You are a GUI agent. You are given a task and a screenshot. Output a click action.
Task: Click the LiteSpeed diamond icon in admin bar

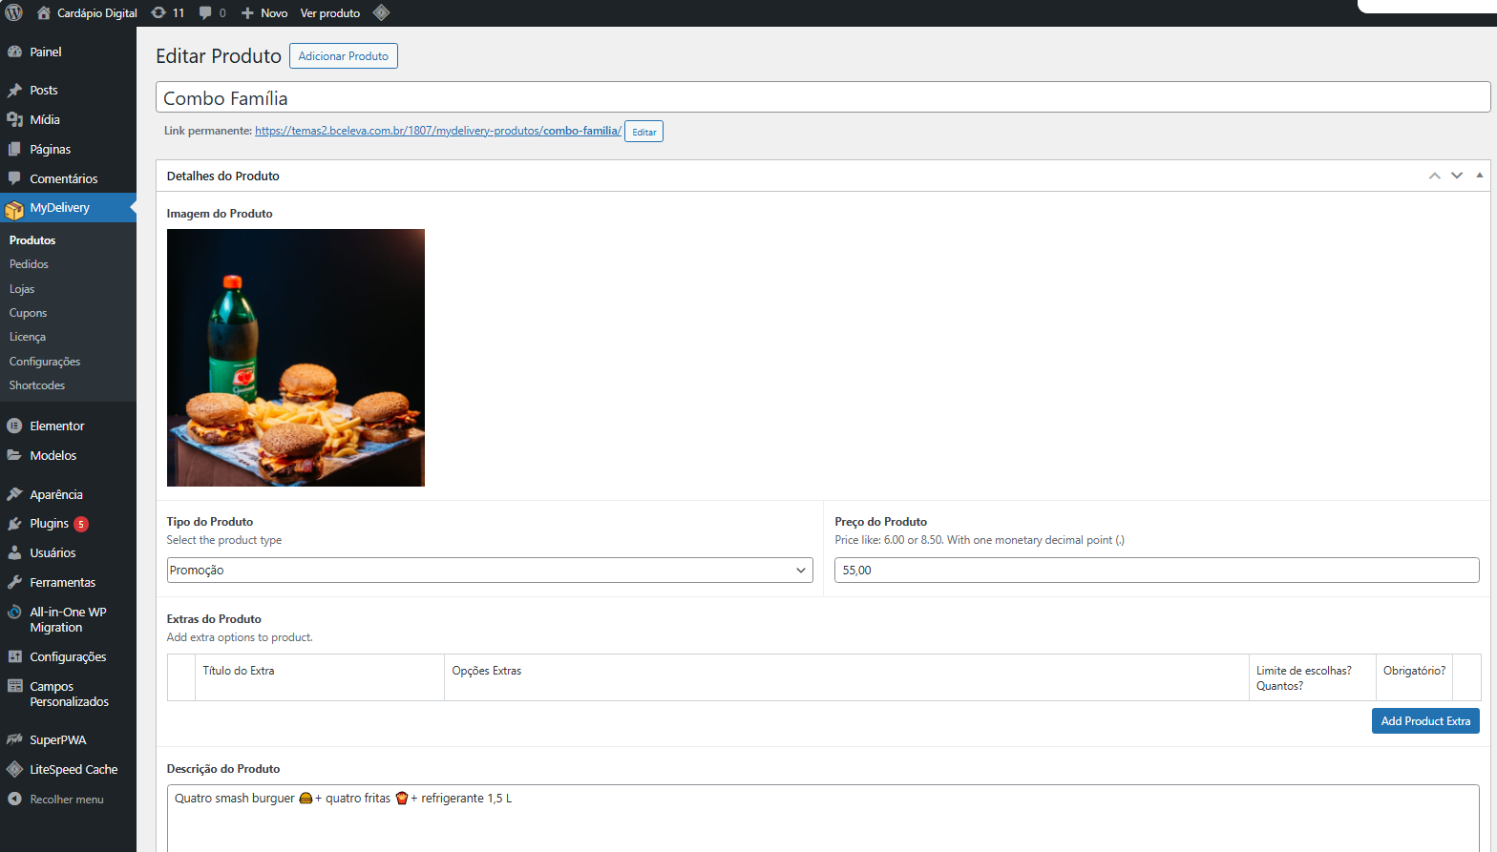tap(381, 13)
